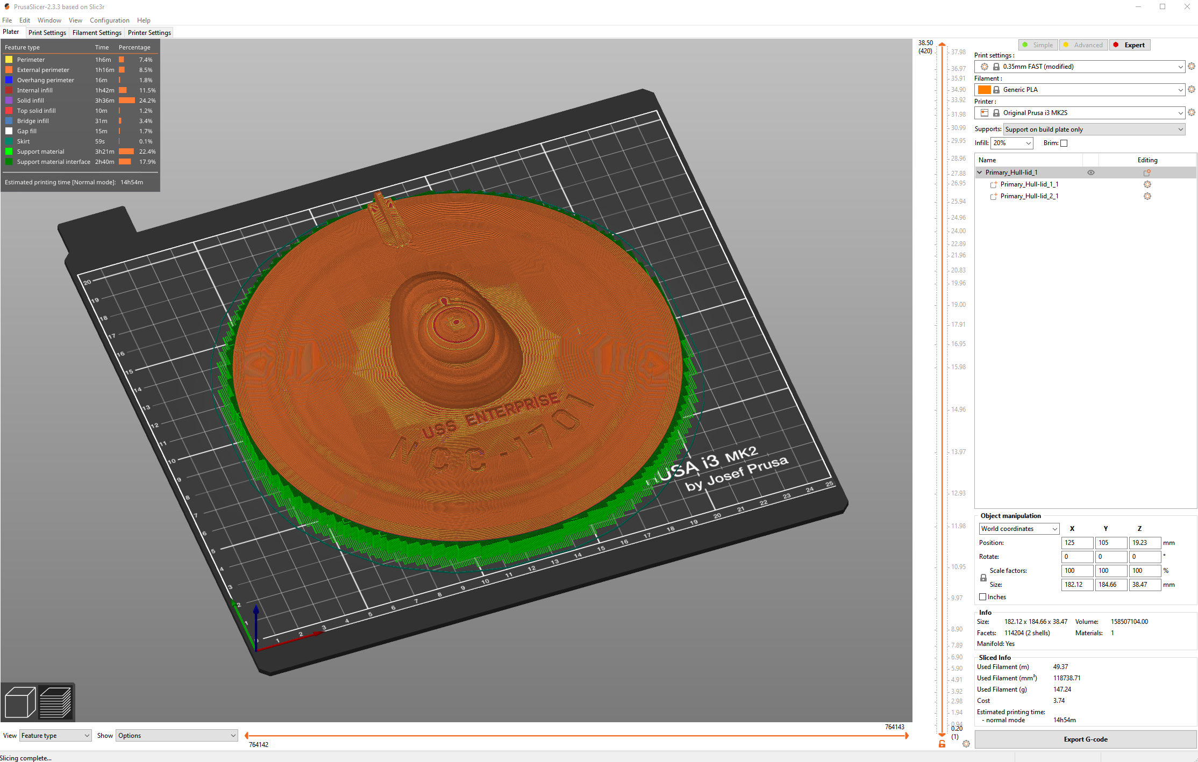Screen dimensions: 1198x762
Task: Open Print settings preset dropdown
Action: 1181,67
